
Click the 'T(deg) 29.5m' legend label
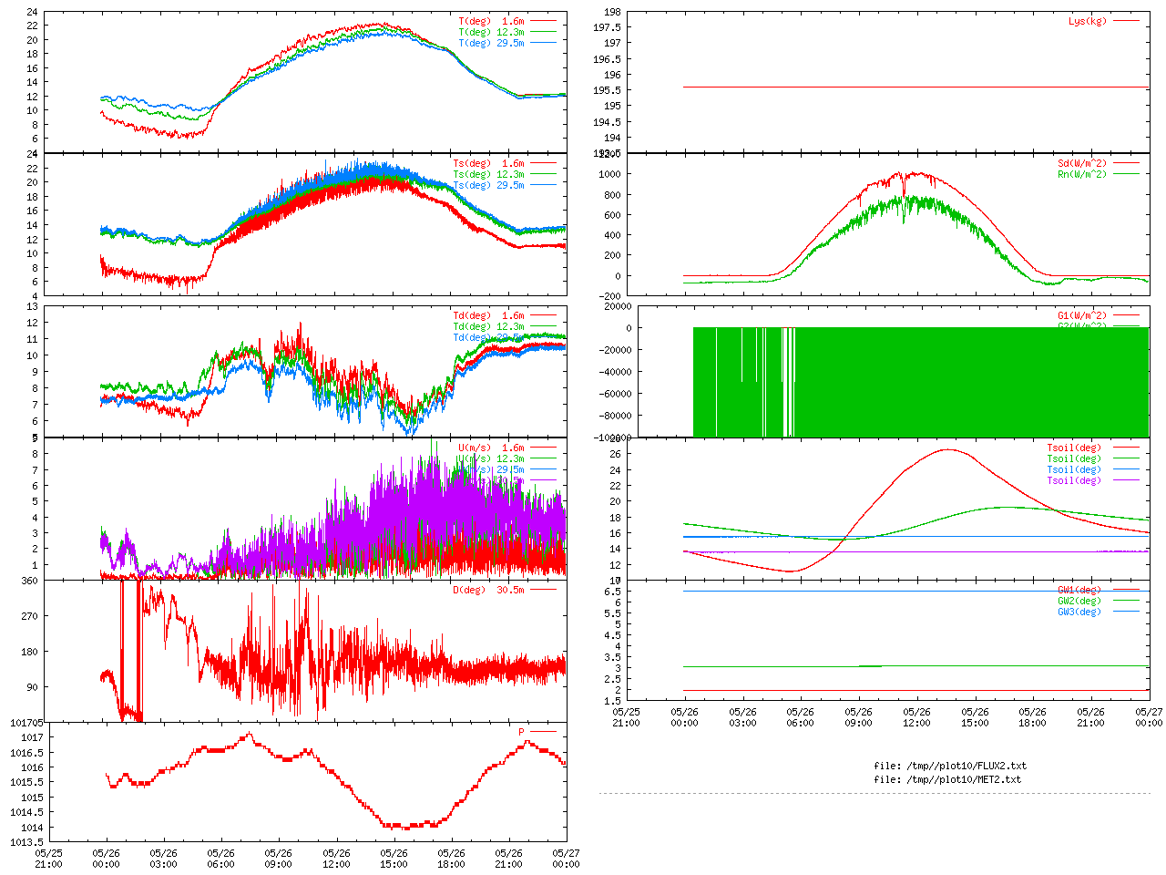492,43
